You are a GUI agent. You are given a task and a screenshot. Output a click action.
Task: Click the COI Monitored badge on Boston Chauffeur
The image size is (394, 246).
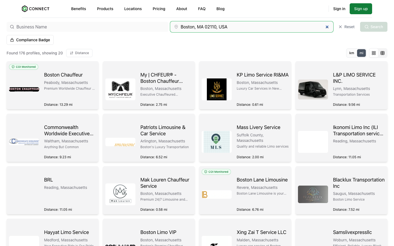click(x=24, y=67)
